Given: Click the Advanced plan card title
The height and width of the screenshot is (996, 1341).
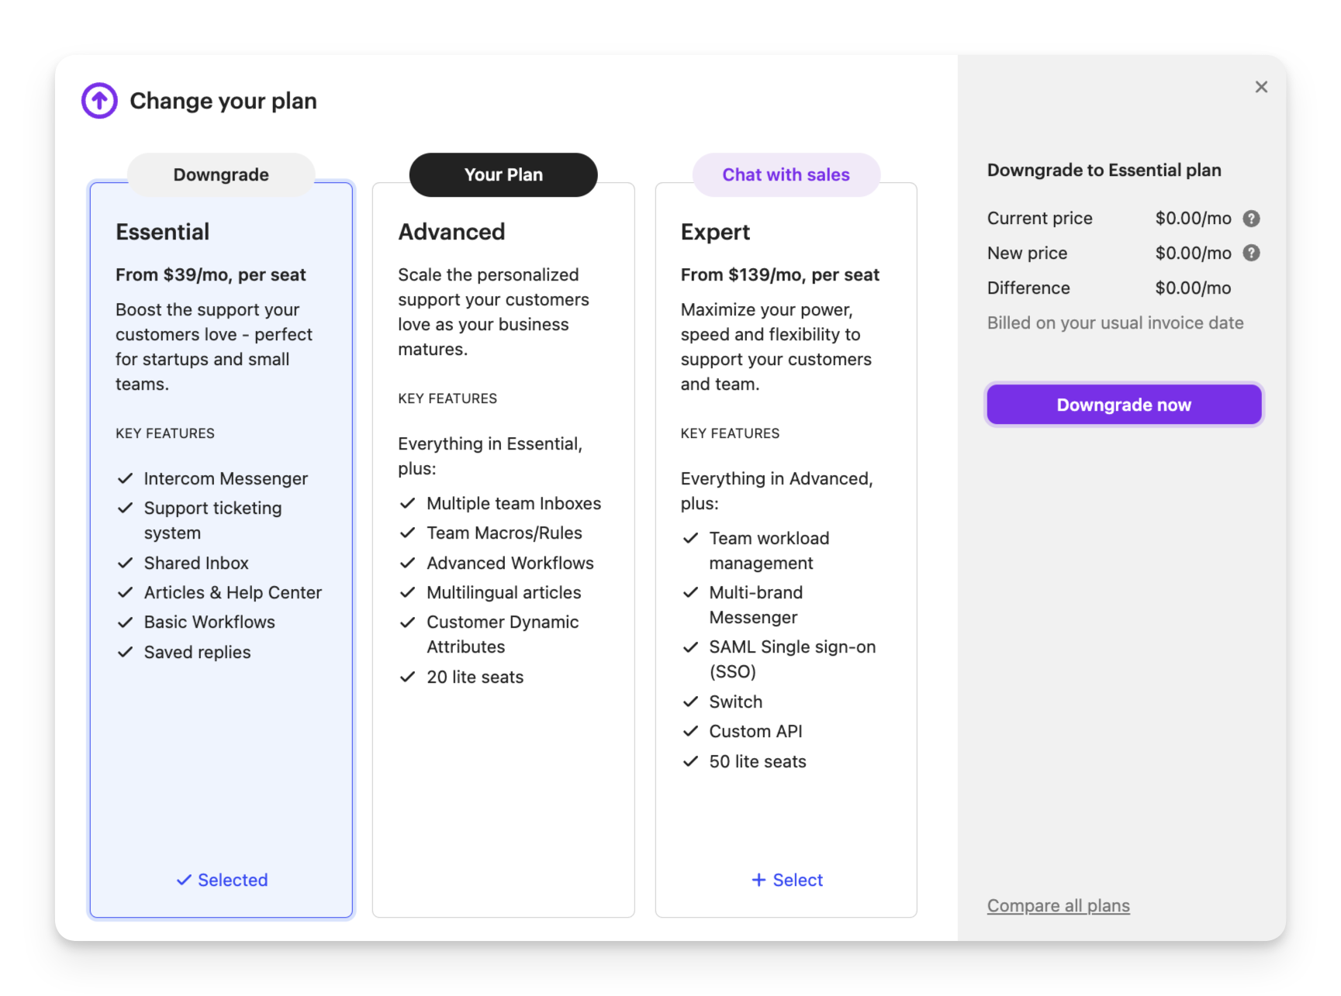Looking at the screenshot, I should (x=451, y=232).
